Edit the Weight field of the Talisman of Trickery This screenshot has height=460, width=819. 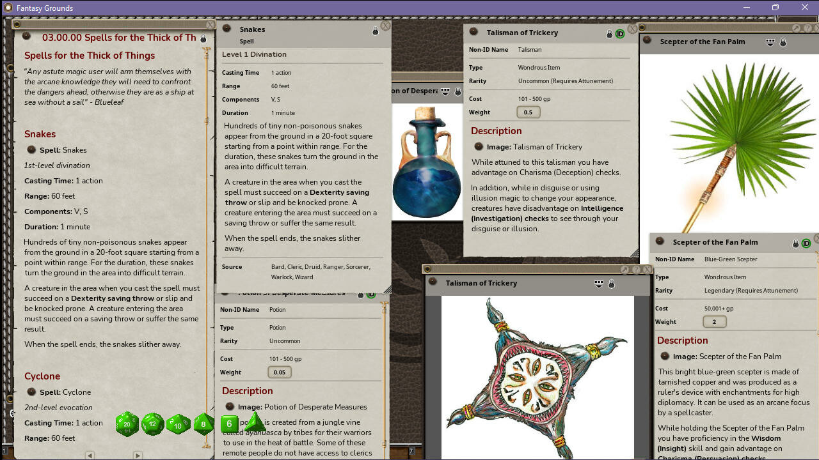[x=527, y=112]
